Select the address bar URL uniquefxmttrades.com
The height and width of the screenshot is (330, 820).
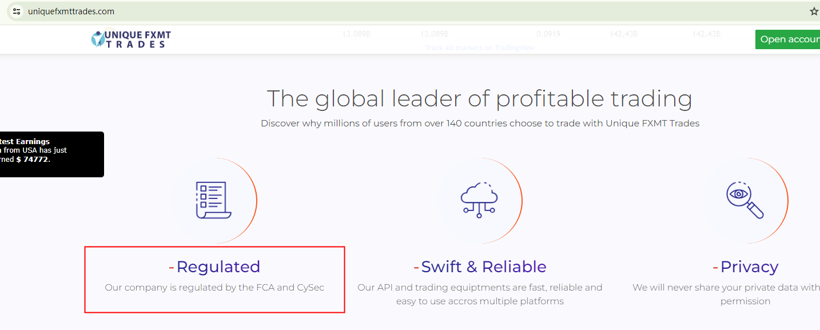71,11
